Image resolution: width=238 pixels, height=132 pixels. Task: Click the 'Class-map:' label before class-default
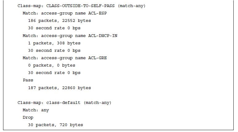(x=31, y=103)
